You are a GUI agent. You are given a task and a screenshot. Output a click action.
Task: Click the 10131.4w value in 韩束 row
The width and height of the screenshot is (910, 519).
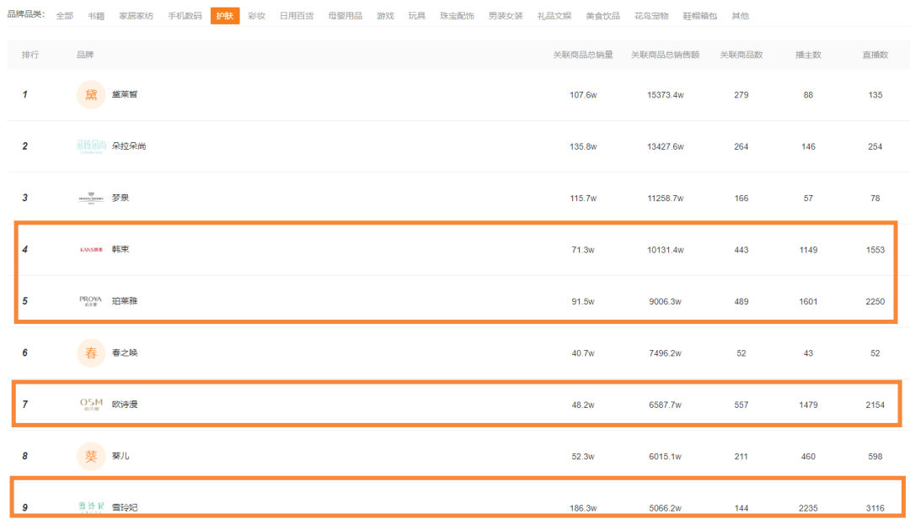[x=665, y=250]
